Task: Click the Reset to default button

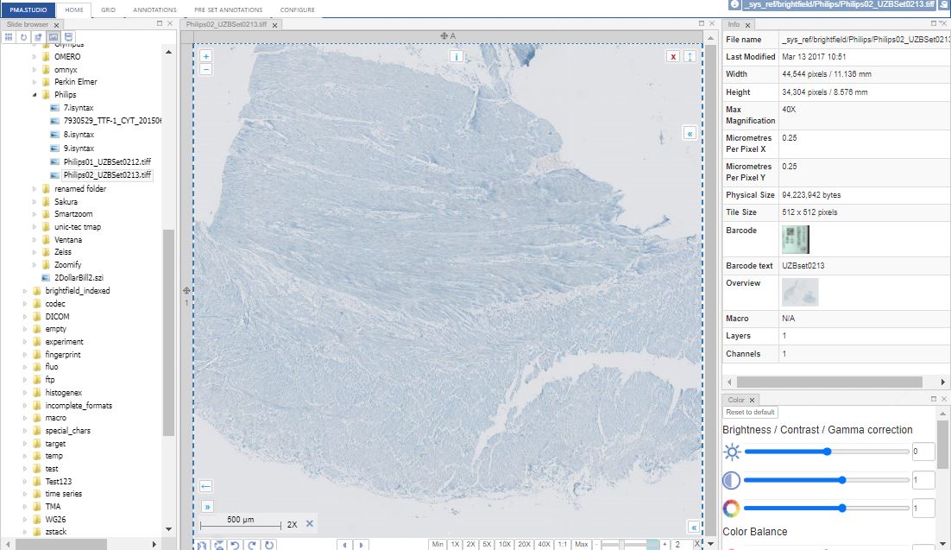Action: [x=751, y=413]
